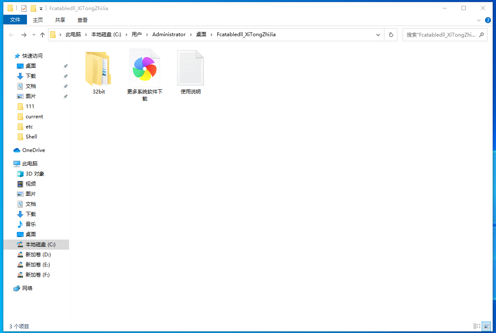Click the 3 个项目 status text
The width and height of the screenshot is (496, 333).
pyautogui.click(x=19, y=326)
